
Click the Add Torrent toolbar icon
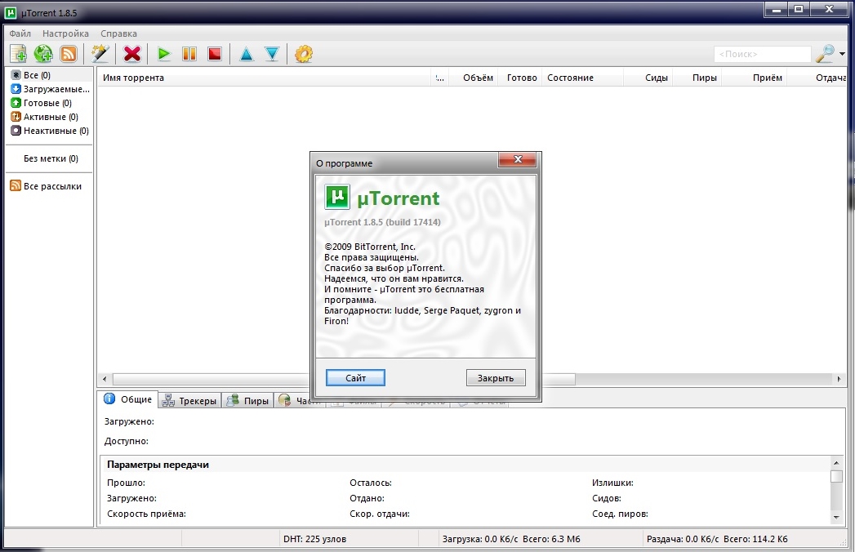pos(18,54)
